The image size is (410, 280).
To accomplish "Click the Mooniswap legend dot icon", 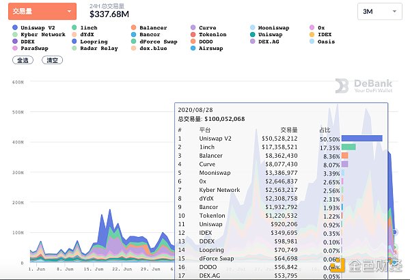I will click(252, 28).
